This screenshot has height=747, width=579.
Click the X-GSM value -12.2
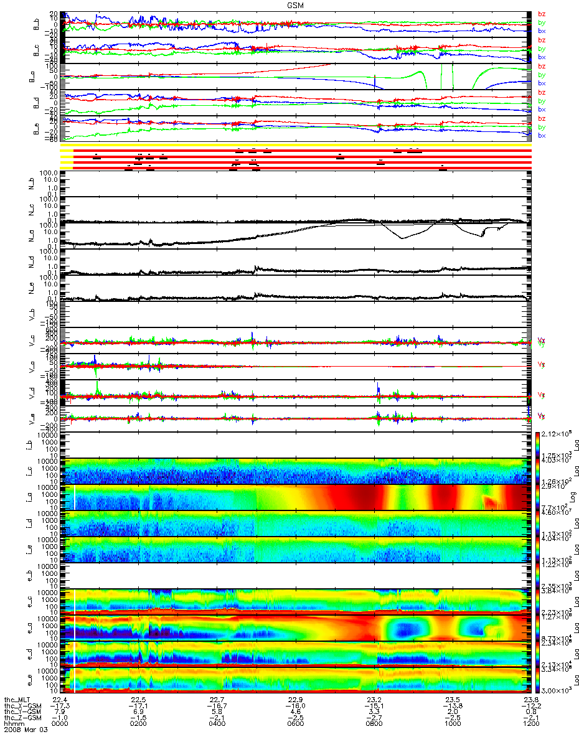(531, 706)
